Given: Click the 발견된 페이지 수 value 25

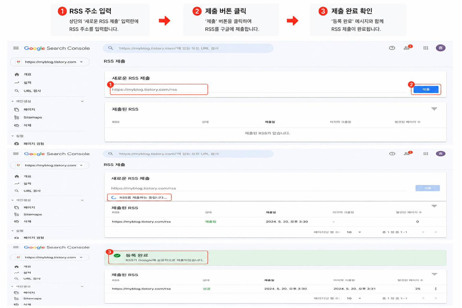Looking at the screenshot, I should 418,289.
